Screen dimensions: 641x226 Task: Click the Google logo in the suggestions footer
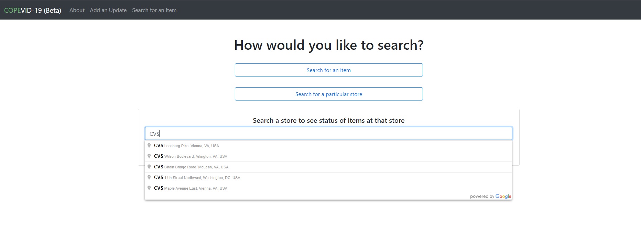503,197
